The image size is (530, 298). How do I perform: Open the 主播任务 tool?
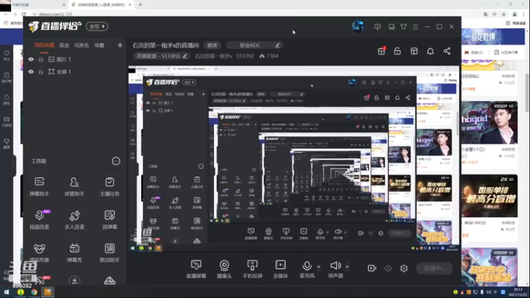pos(109,186)
